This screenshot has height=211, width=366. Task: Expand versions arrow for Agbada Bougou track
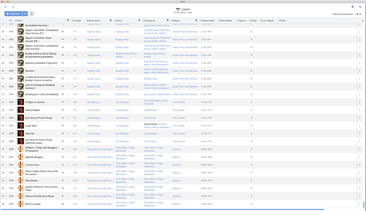click(x=63, y=157)
